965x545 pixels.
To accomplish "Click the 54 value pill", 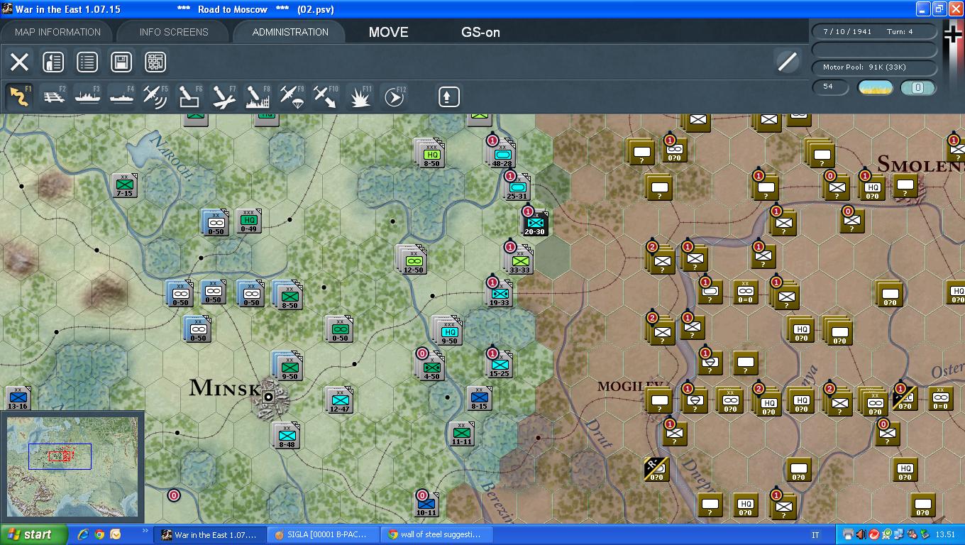I will [x=830, y=87].
